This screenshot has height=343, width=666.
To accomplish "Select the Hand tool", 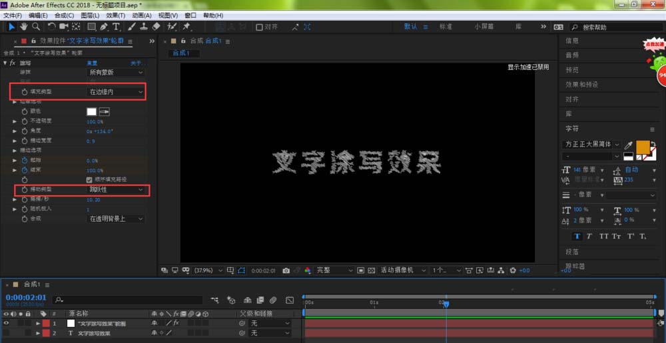I will [x=24, y=27].
